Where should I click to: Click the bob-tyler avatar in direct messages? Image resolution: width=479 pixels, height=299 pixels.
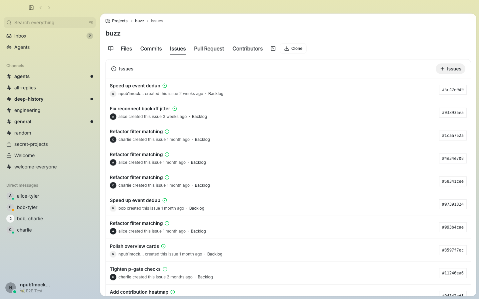(x=10, y=207)
